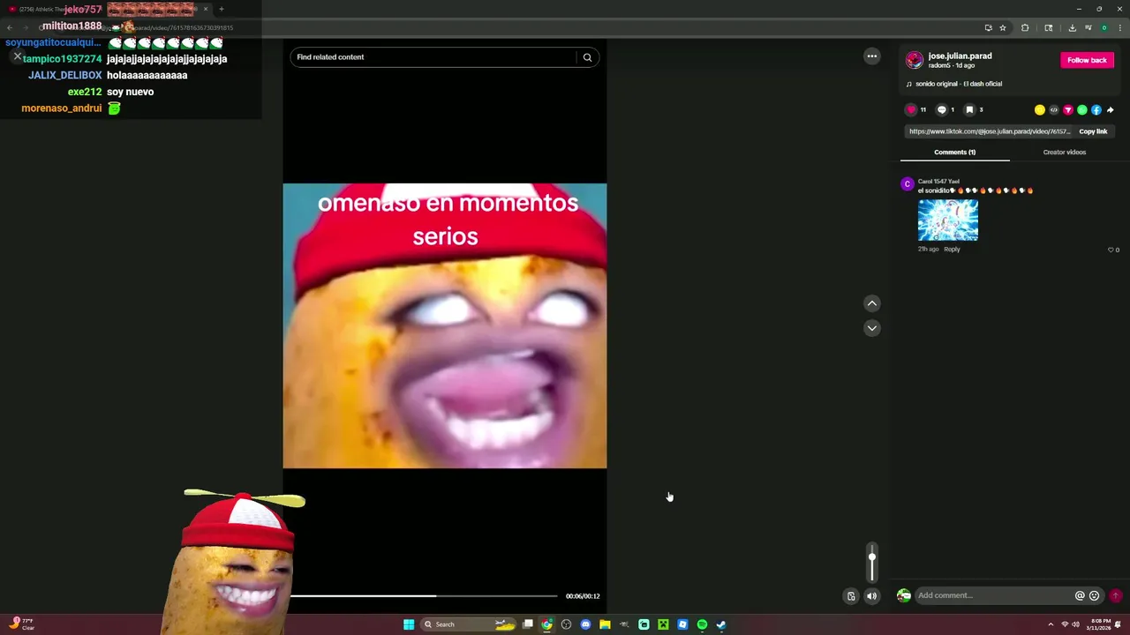The height and width of the screenshot is (635, 1130).
Task: Share via the pink send-to-friends icon
Action: pos(1068,110)
